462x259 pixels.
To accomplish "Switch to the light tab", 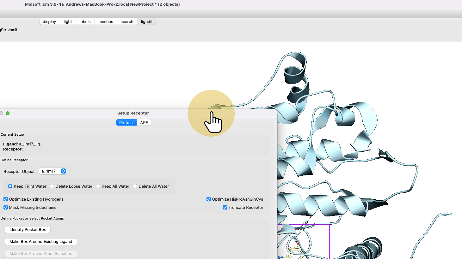I will (68, 22).
